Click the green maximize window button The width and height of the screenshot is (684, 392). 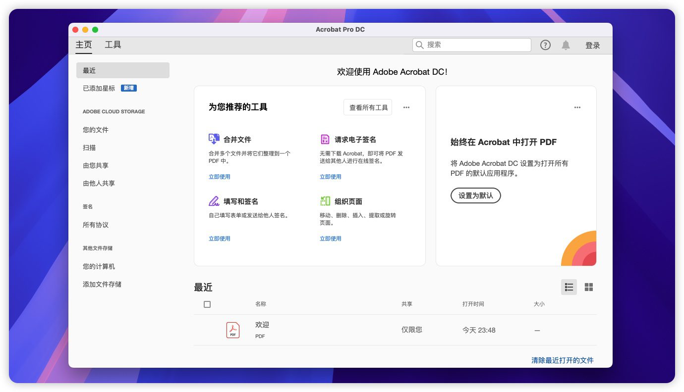95,30
